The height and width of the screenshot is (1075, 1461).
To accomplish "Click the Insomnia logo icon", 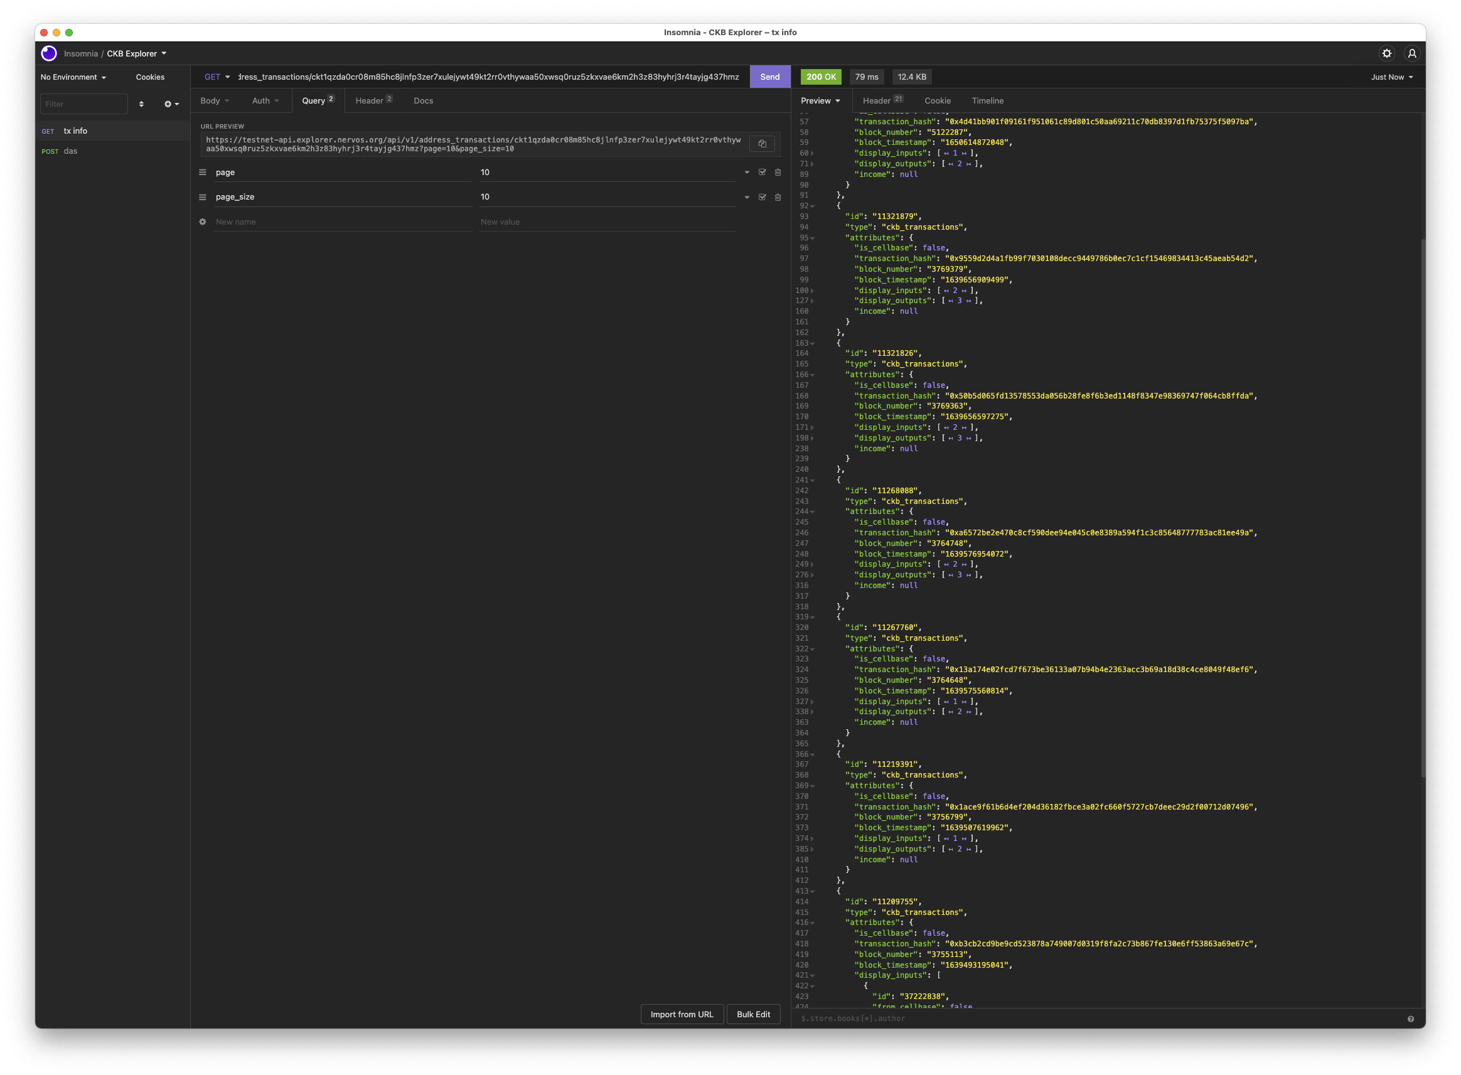I will point(49,53).
